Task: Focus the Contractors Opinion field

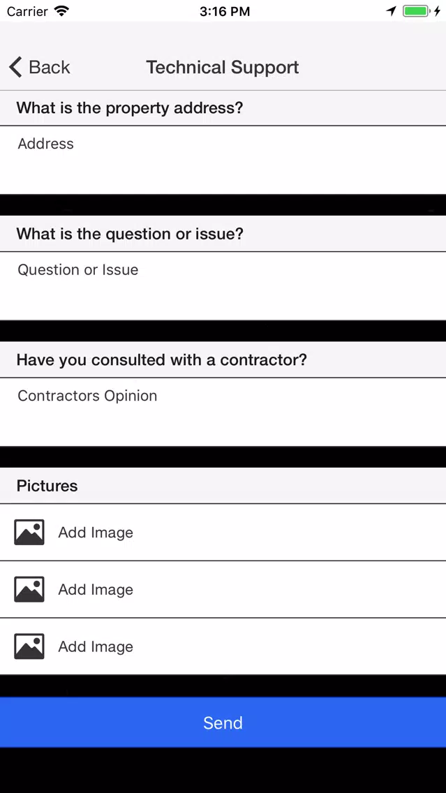Action: pyautogui.click(x=223, y=412)
